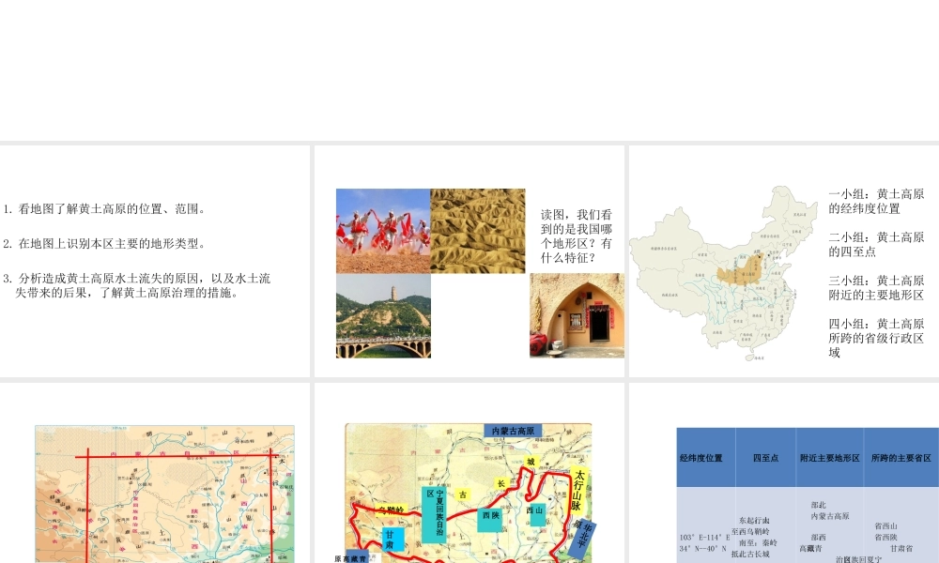The height and width of the screenshot is (563, 939).
Task: Select the table cell text '东起行太'
Action: pyautogui.click(x=754, y=521)
